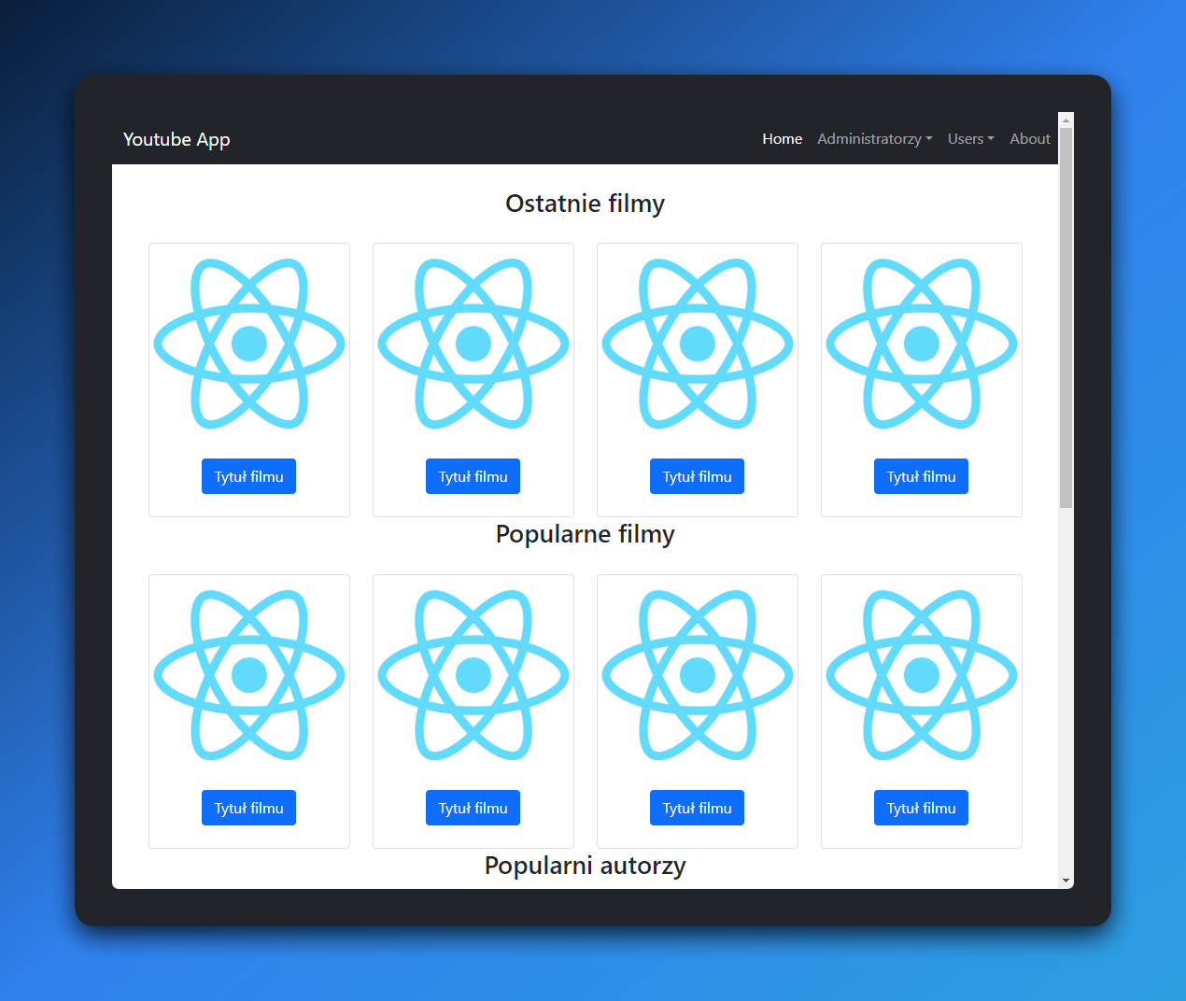Click the Youtube App brand link

click(x=176, y=139)
